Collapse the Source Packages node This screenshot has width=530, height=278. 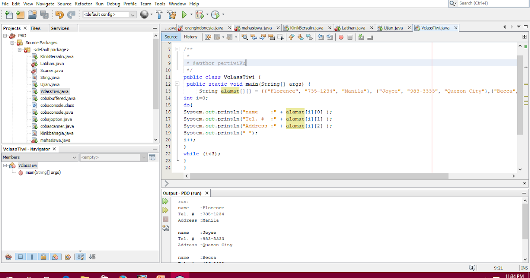click(12, 43)
